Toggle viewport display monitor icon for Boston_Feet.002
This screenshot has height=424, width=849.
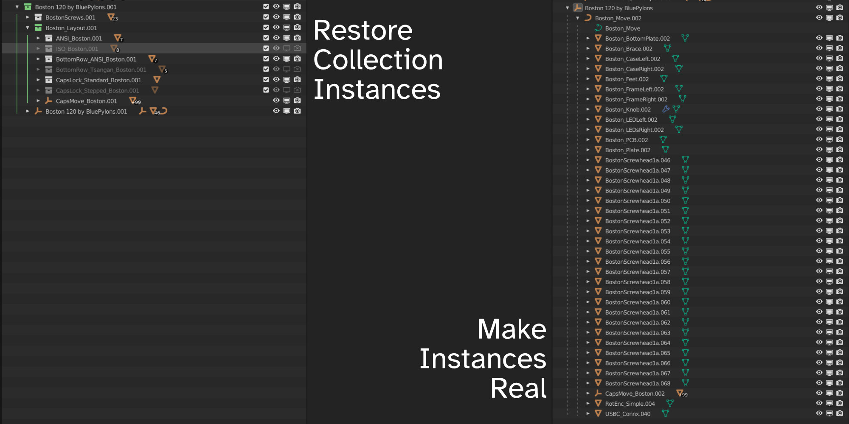(829, 78)
